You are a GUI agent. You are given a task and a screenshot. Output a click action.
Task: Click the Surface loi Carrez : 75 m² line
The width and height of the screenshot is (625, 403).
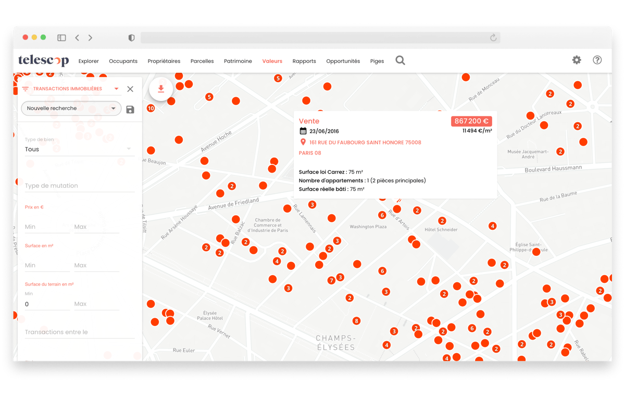[x=331, y=172]
